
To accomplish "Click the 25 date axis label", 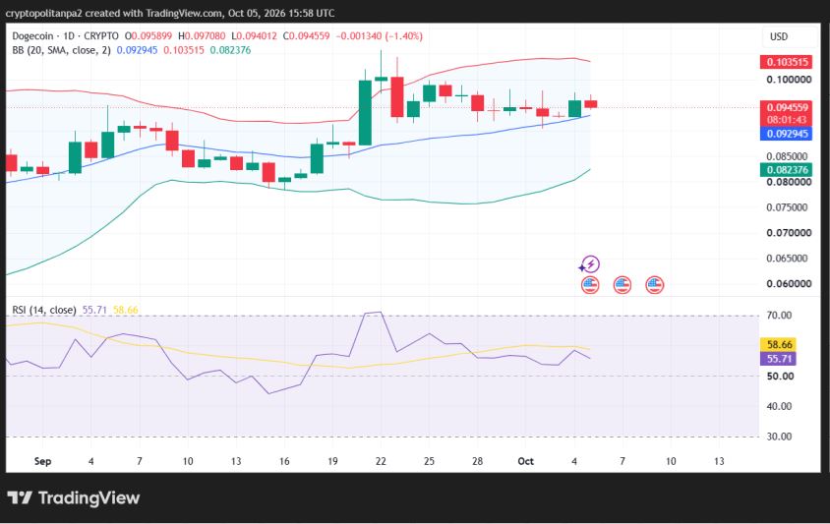I will point(429,461).
